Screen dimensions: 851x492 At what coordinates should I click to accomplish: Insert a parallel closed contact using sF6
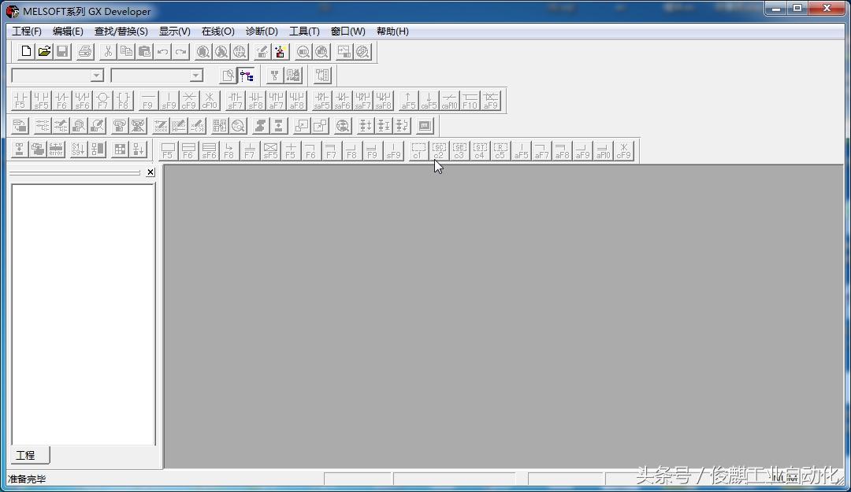(x=83, y=100)
